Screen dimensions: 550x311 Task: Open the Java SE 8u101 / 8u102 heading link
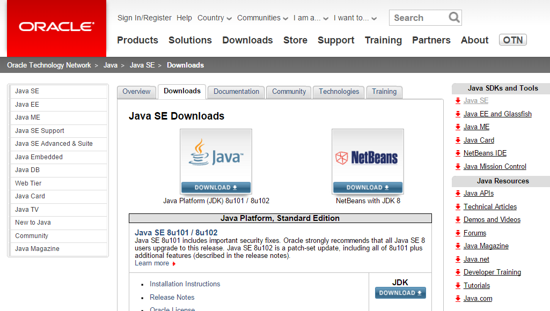[x=176, y=233]
